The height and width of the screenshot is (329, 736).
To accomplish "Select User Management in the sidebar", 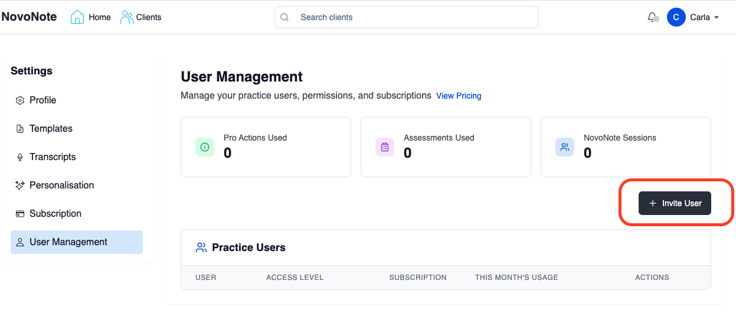I will click(x=68, y=242).
